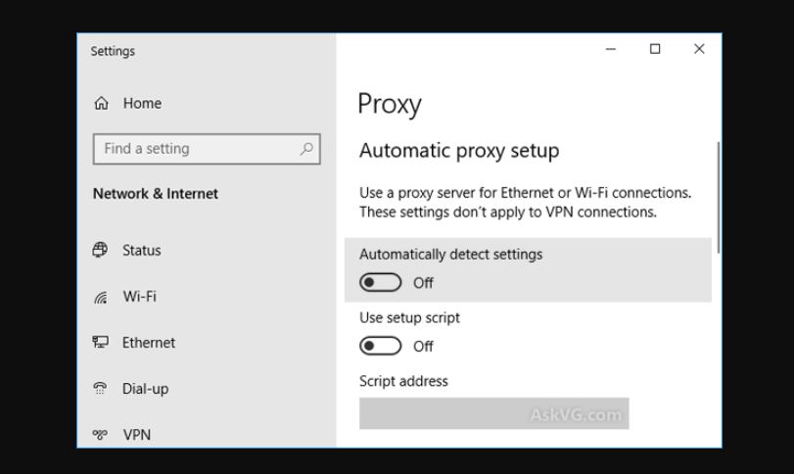Open VPN settings label

[137, 435]
